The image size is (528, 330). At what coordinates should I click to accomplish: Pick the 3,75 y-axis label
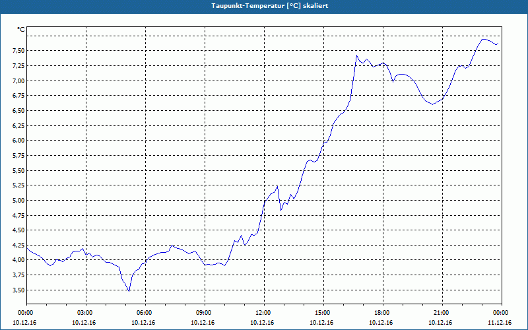click(x=18, y=275)
